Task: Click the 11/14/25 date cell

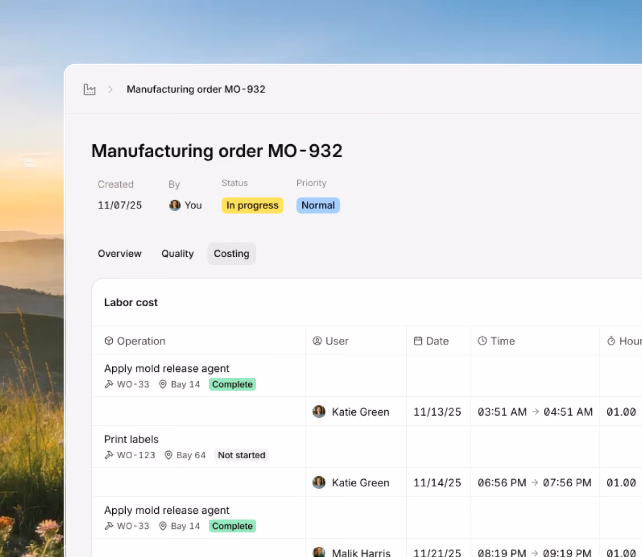Action: point(438,483)
